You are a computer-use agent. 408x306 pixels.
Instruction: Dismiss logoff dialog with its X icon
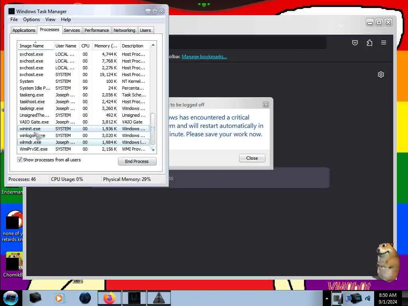point(266,105)
